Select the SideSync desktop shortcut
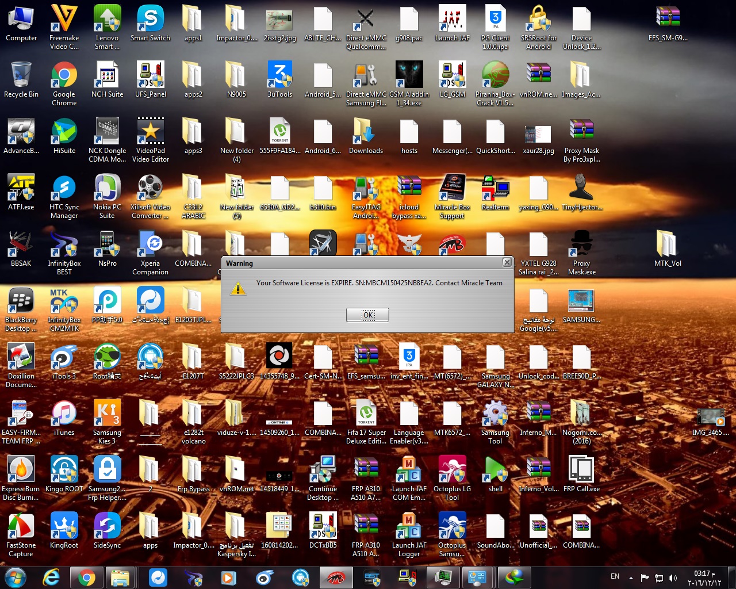The height and width of the screenshot is (589, 736). click(108, 531)
